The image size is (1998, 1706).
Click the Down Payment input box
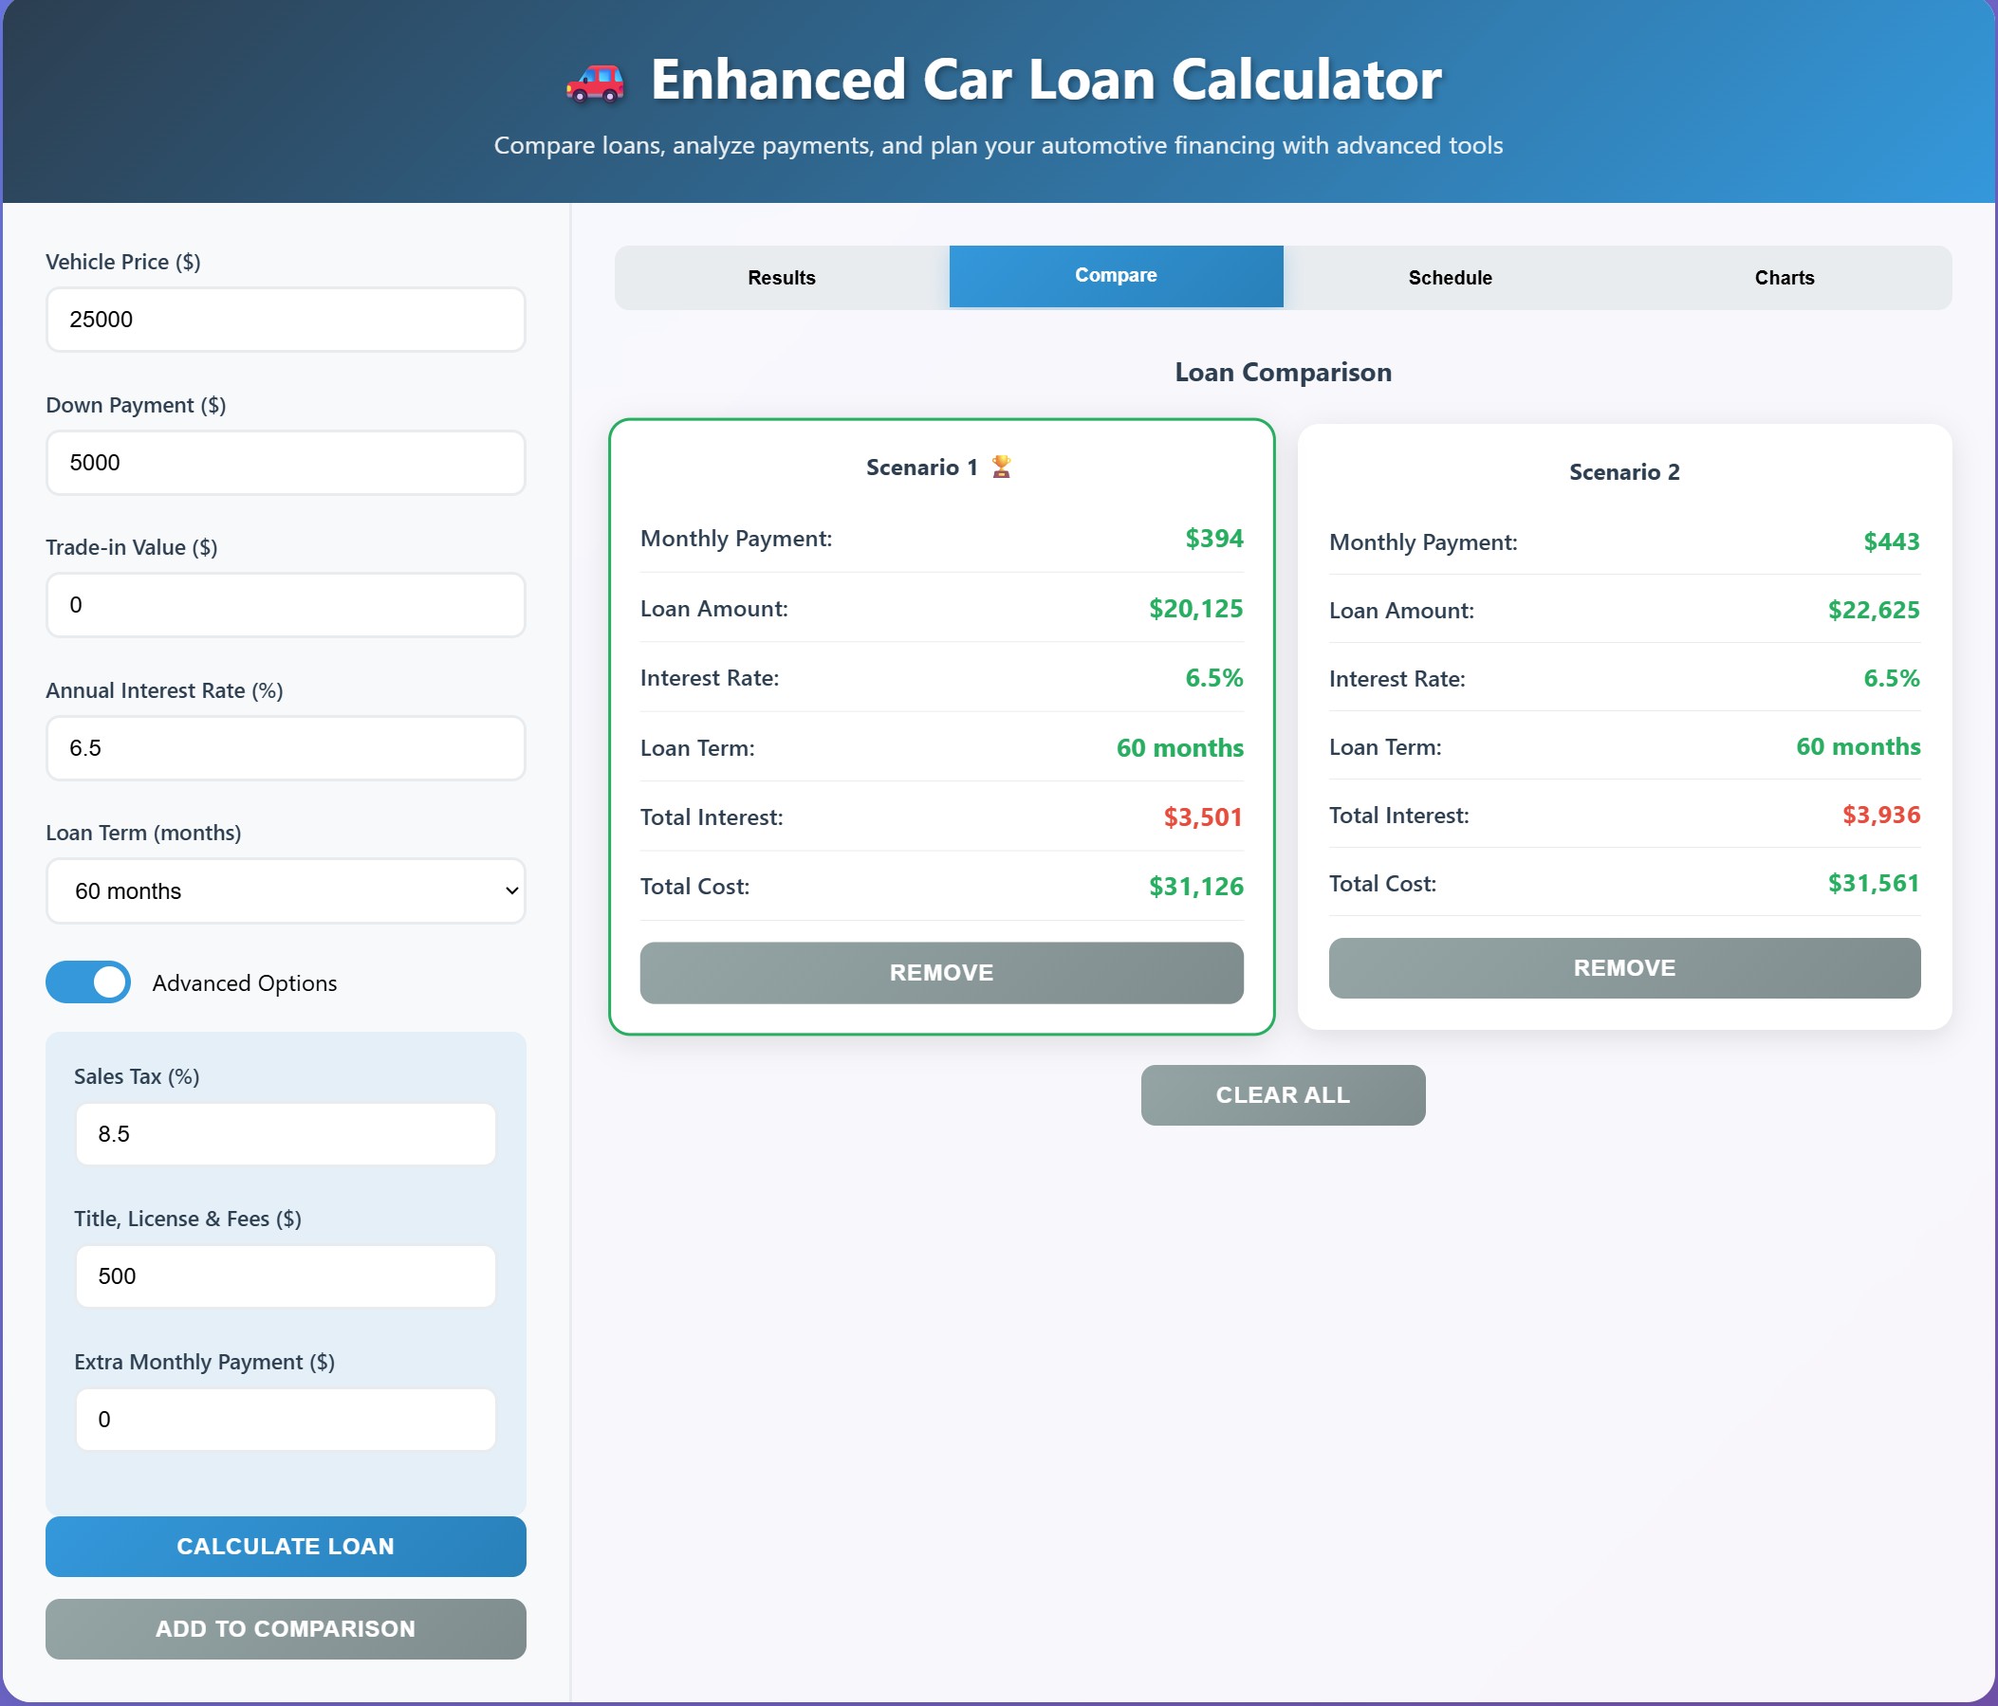pyautogui.click(x=285, y=463)
